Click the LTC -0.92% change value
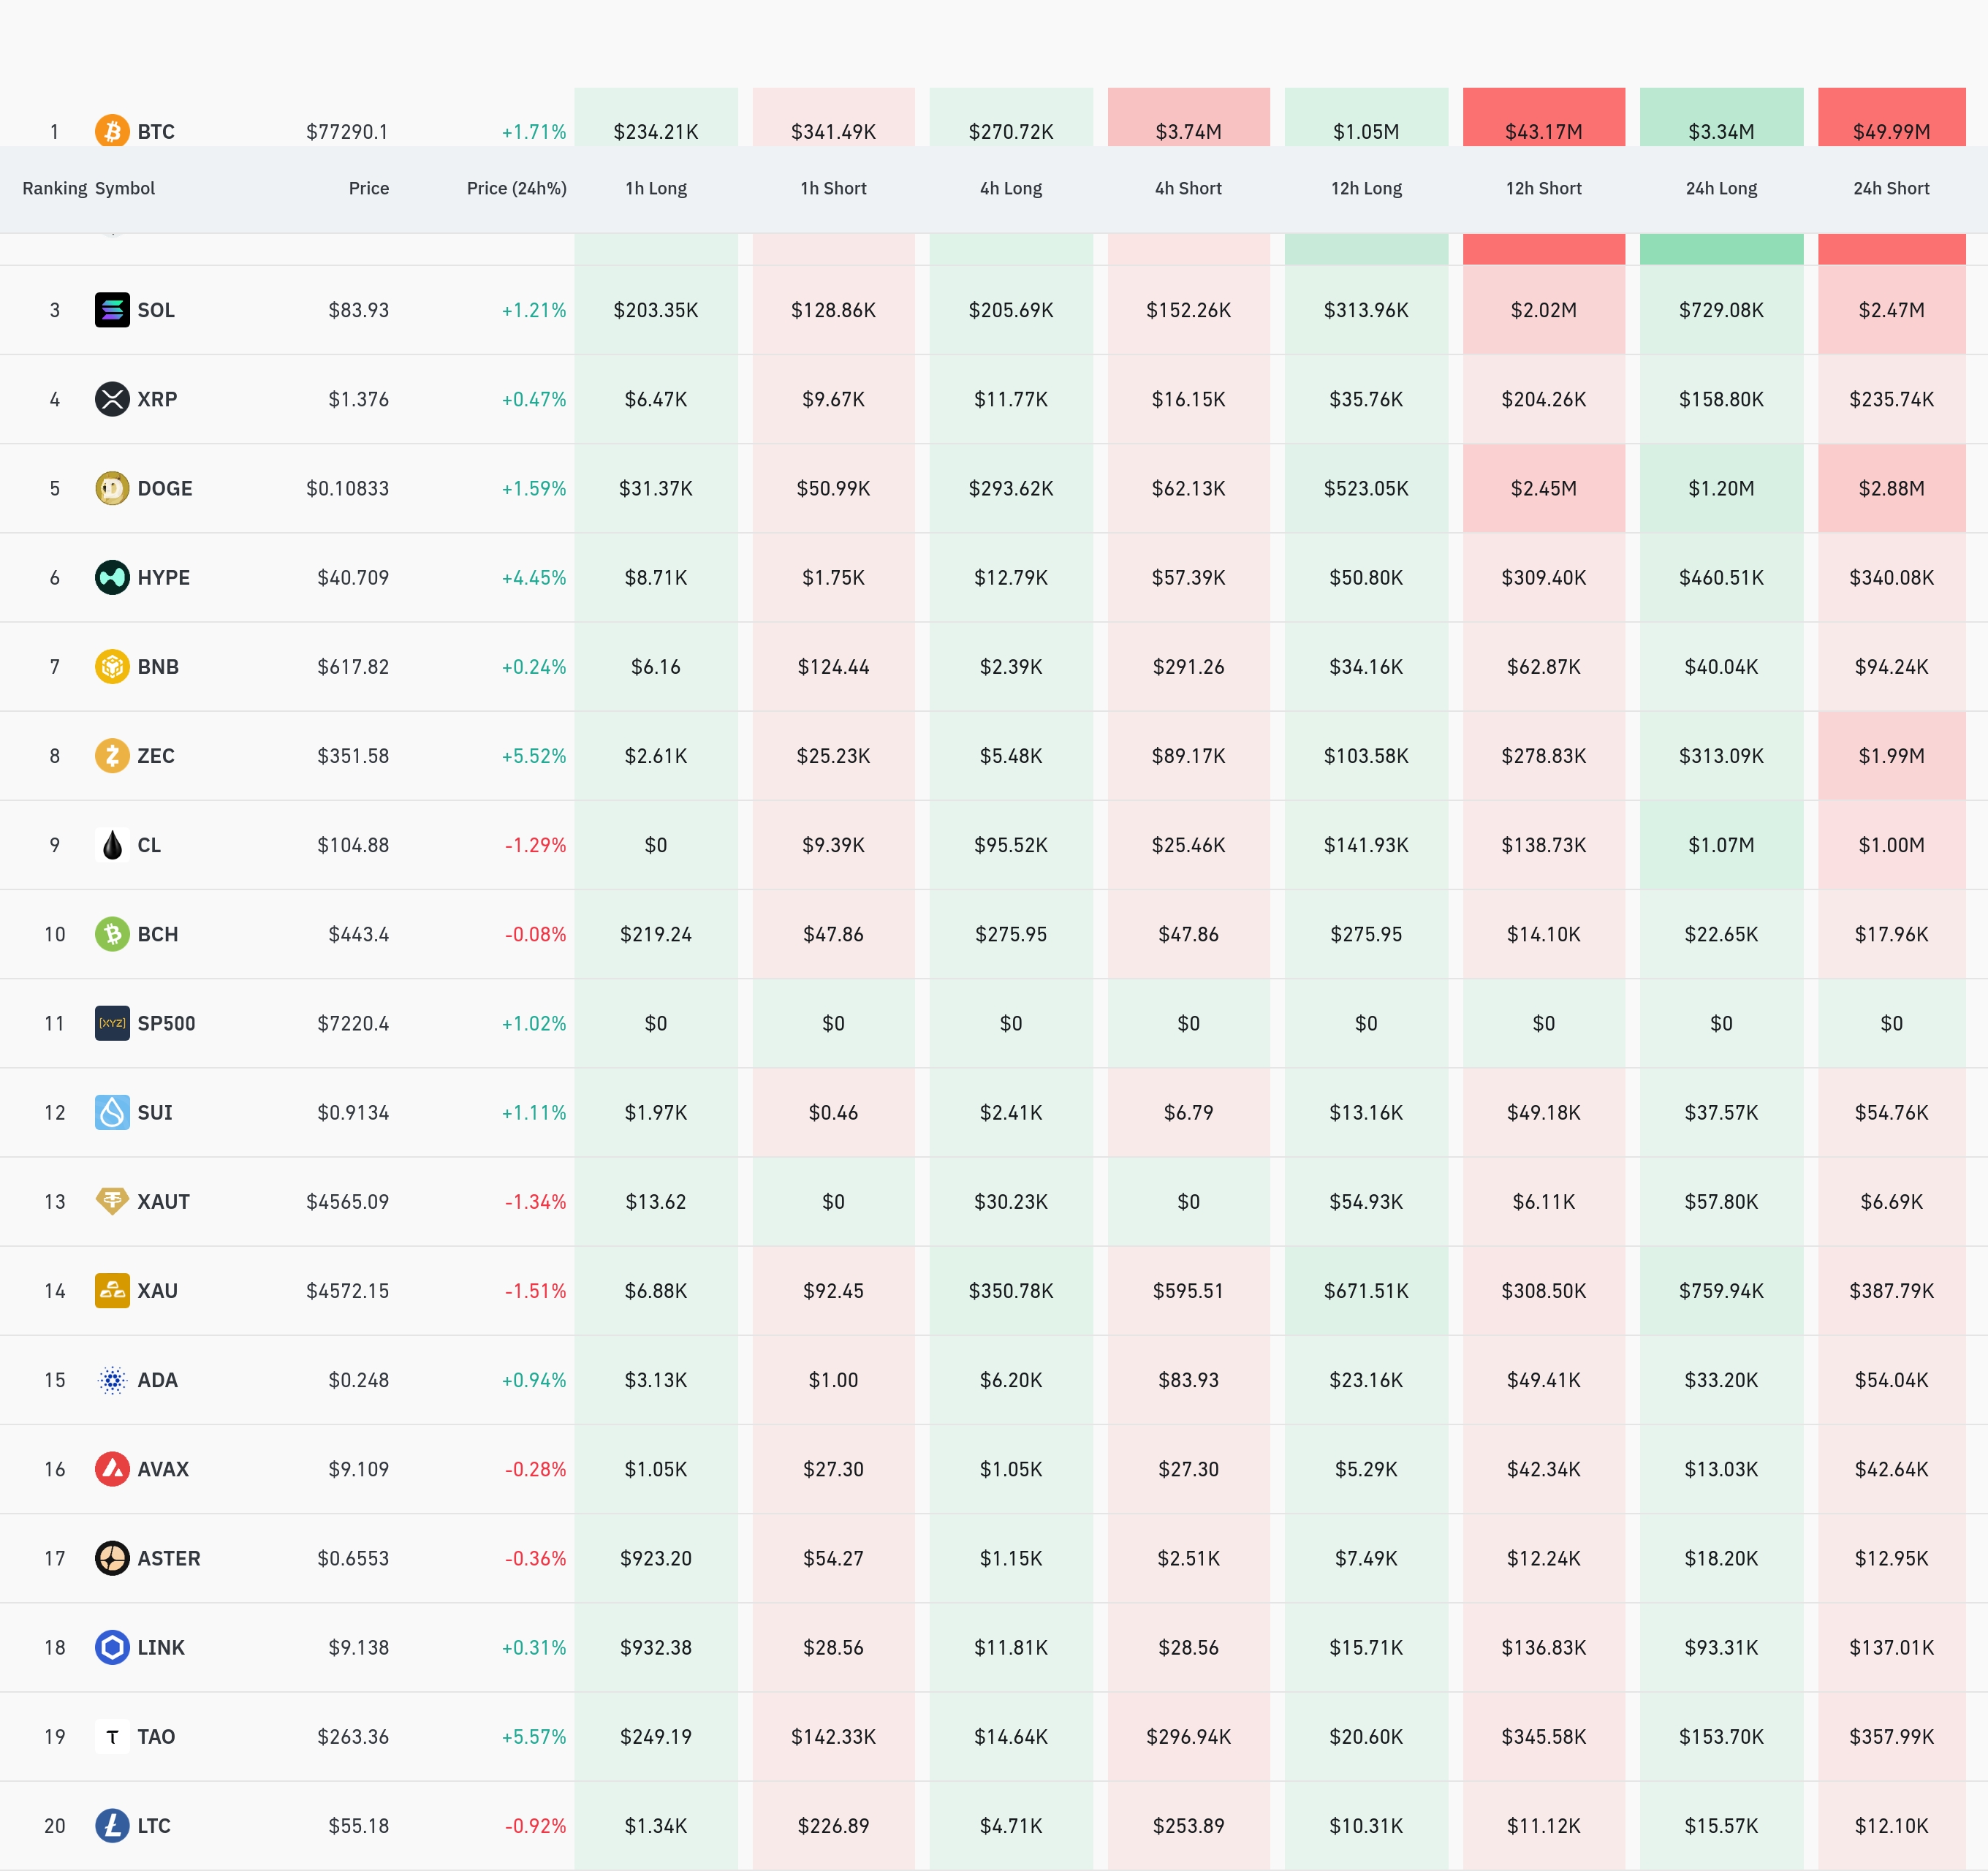 tap(535, 1825)
